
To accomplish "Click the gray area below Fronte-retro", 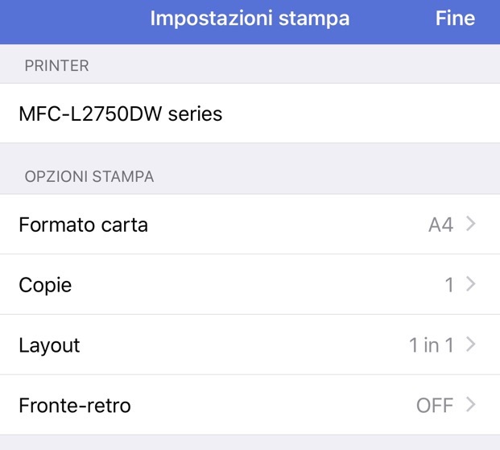I will 250,443.
